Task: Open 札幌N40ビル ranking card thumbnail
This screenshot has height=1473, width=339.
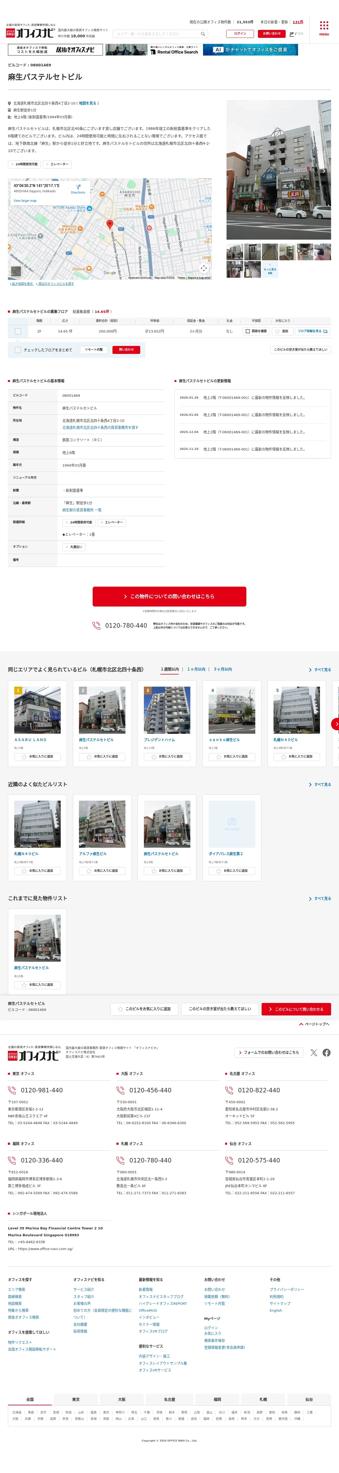Action: (x=296, y=710)
